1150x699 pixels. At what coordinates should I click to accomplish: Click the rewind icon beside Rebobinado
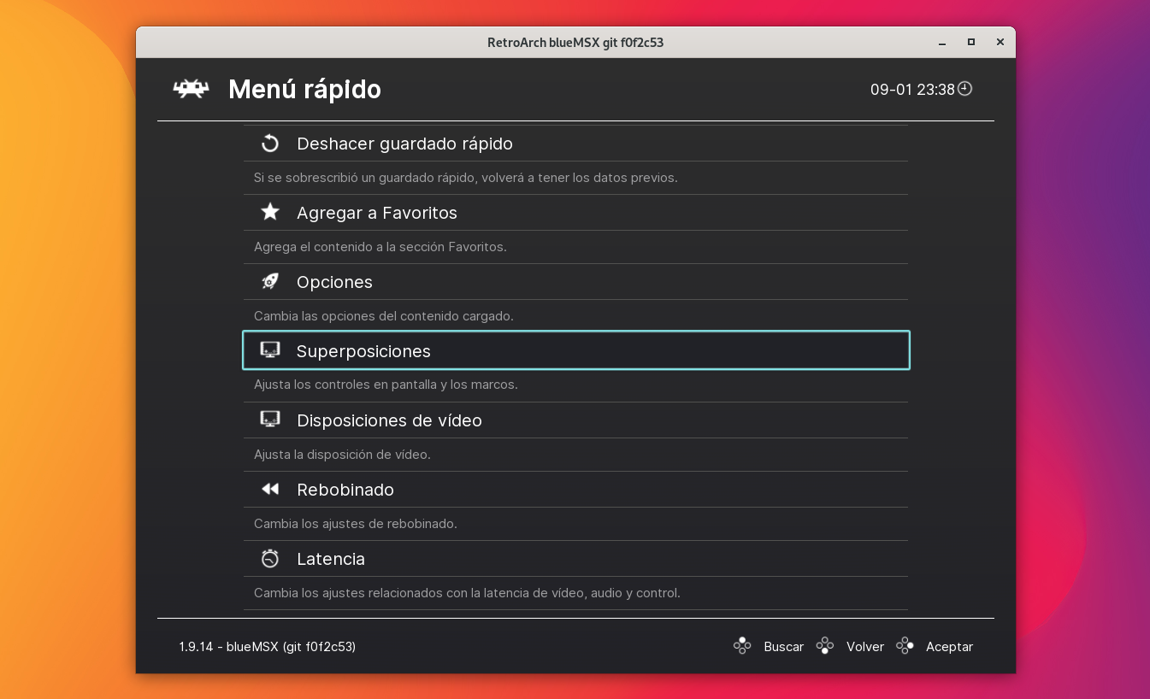pyautogui.click(x=270, y=489)
